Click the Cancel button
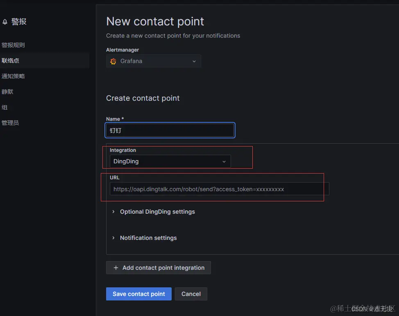The image size is (399, 316). 191,294
